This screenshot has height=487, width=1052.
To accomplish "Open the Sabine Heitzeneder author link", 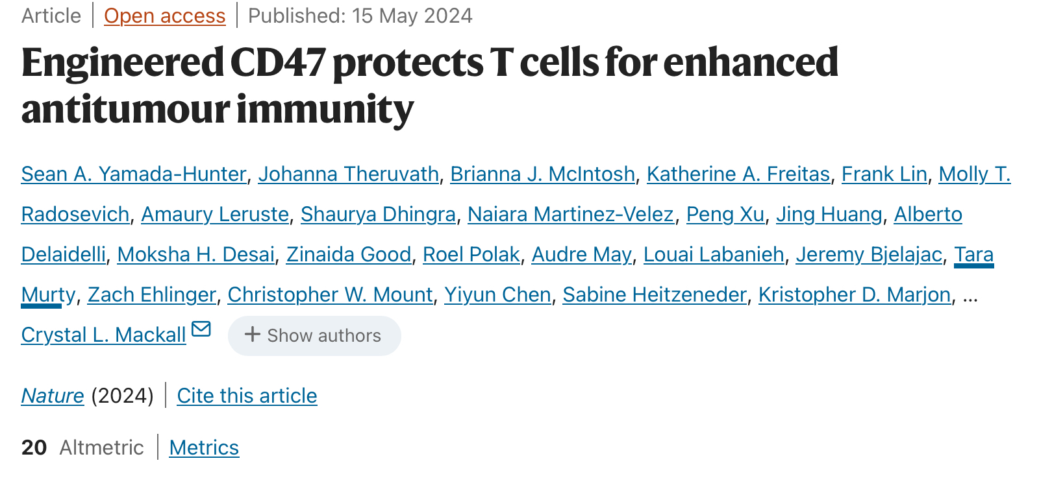I will 655,294.
